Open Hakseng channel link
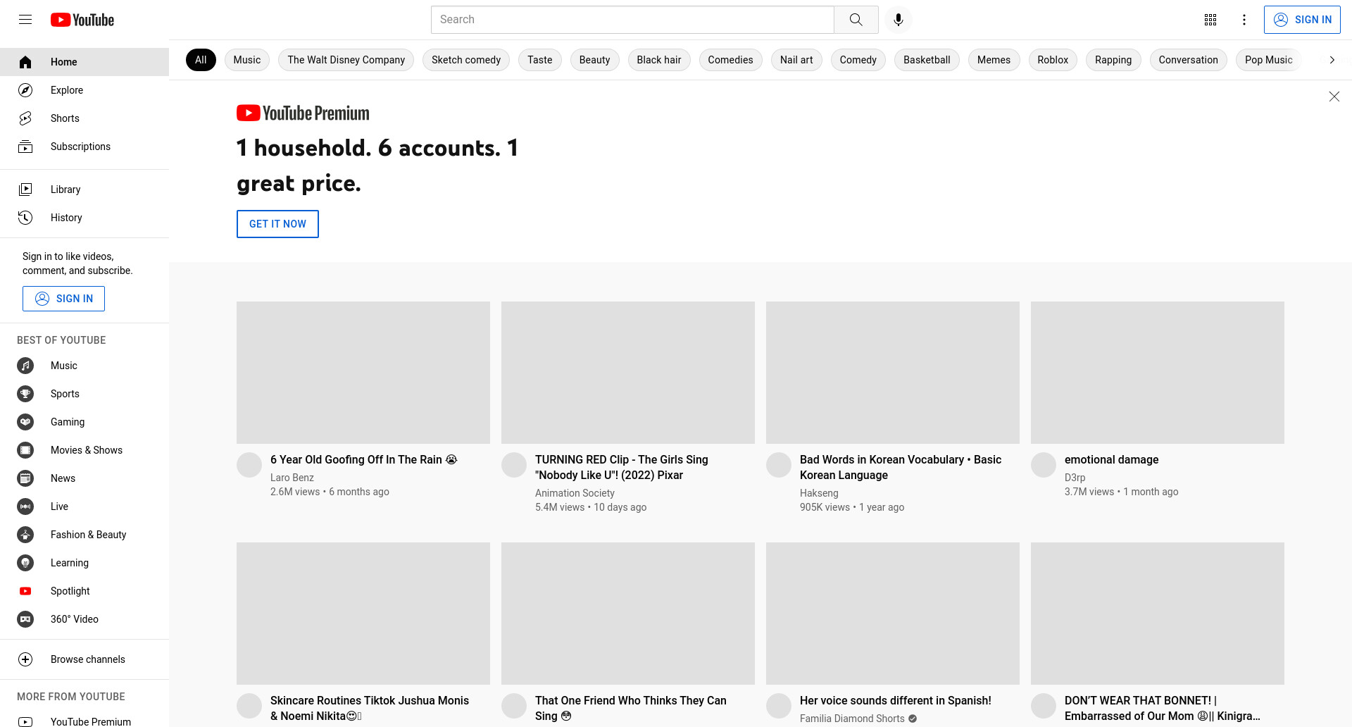The image size is (1352, 727). pos(819,493)
